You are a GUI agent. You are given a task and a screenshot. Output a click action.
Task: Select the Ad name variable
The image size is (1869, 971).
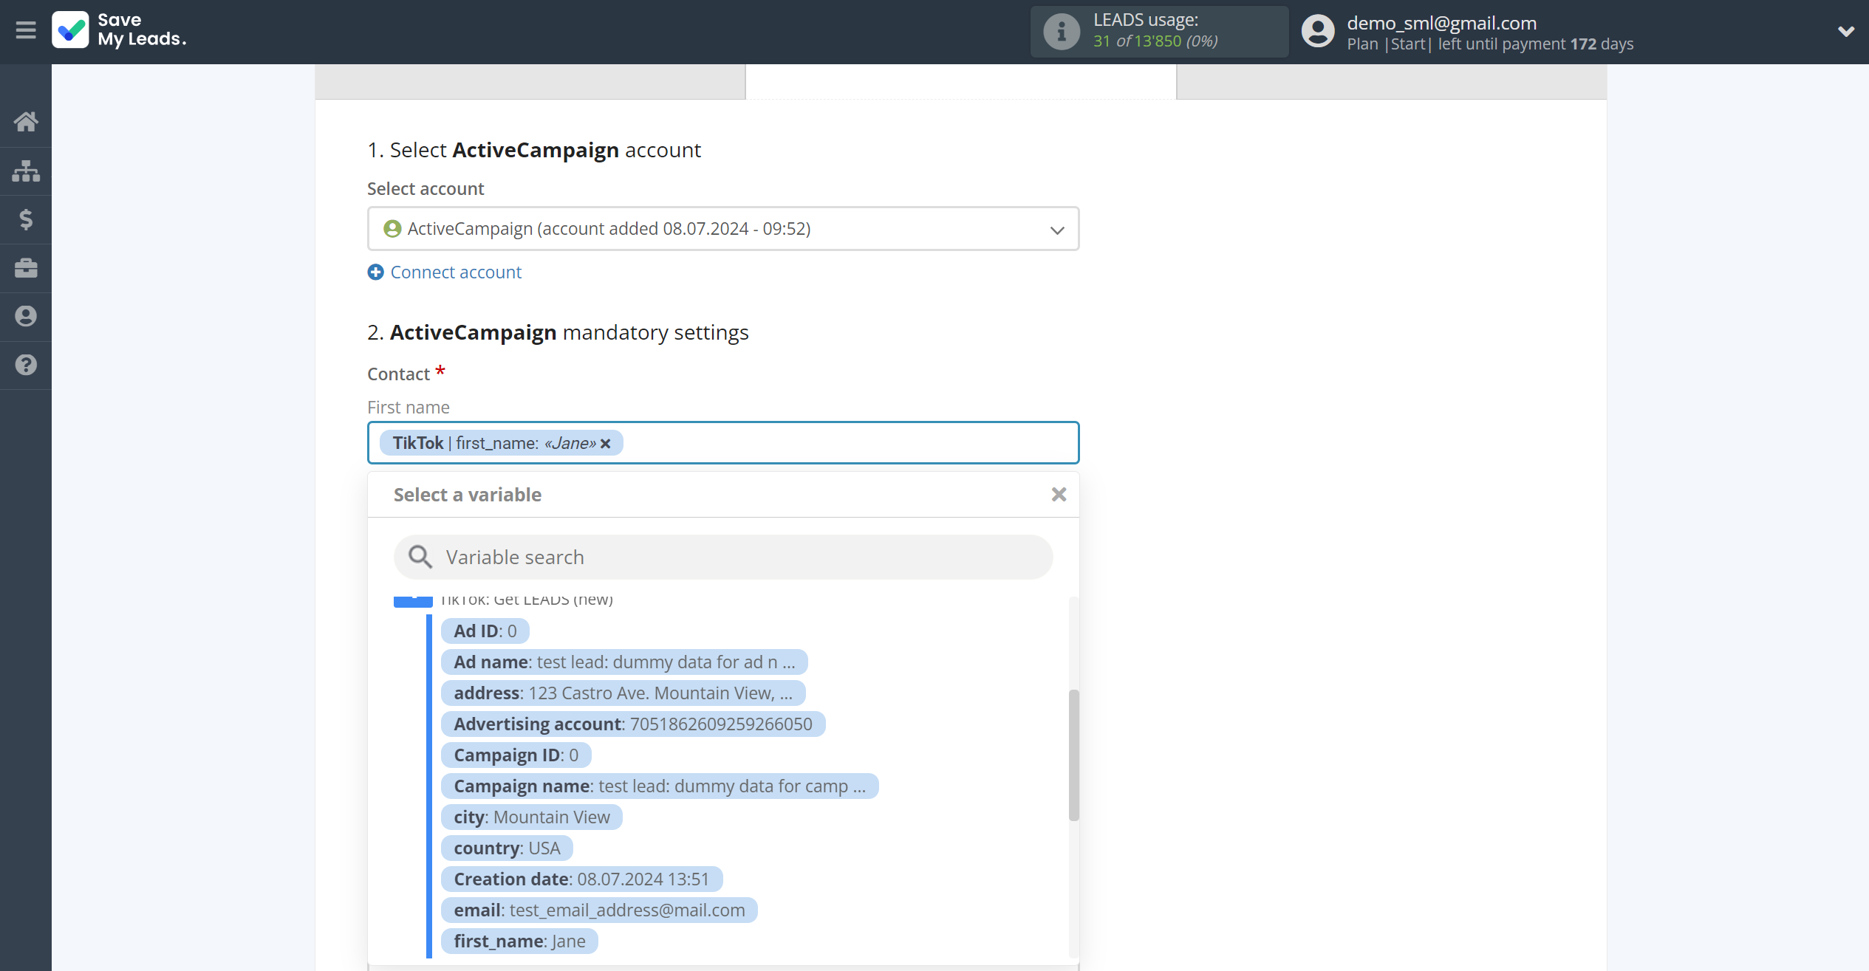(x=624, y=662)
